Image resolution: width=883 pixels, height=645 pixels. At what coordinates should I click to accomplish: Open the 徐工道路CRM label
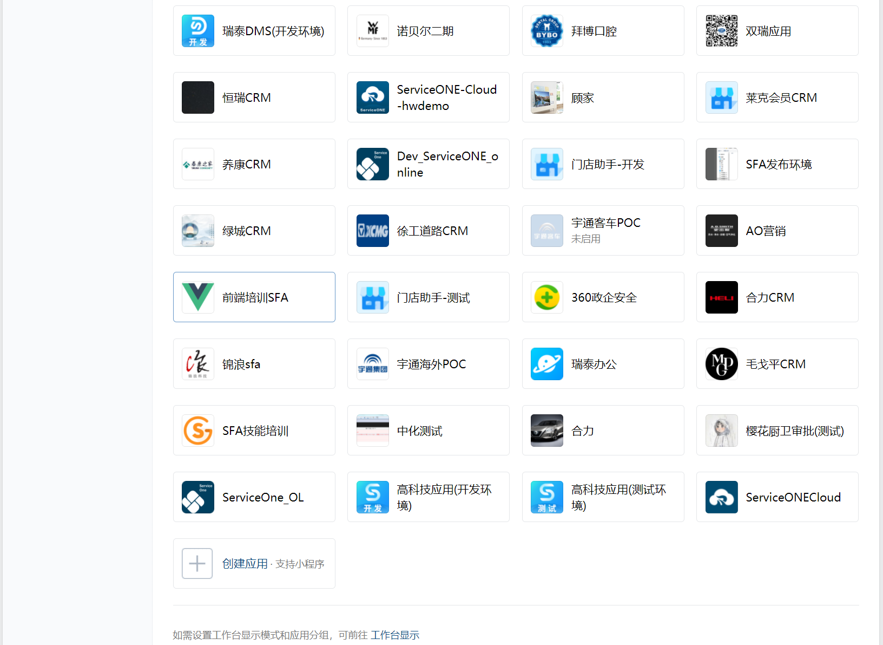click(432, 231)
